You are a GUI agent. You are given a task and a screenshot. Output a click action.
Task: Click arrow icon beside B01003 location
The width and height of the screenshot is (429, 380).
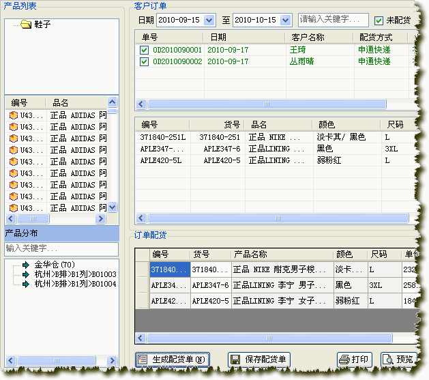[26, 274]
